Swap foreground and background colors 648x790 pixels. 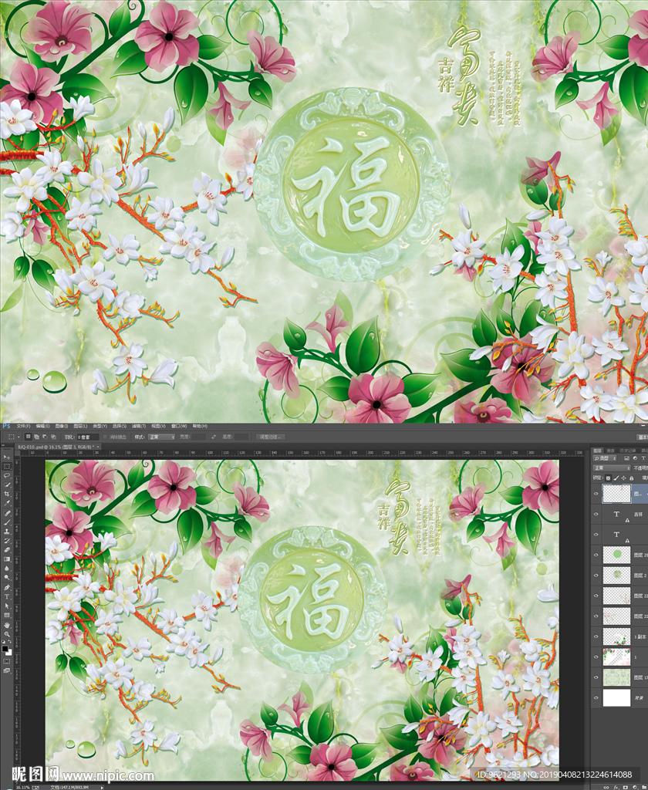point(9,642)
